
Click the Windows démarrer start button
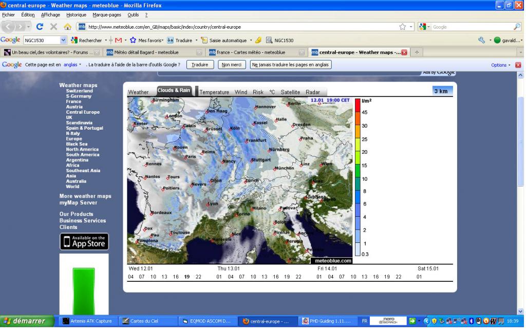(27, 321)
